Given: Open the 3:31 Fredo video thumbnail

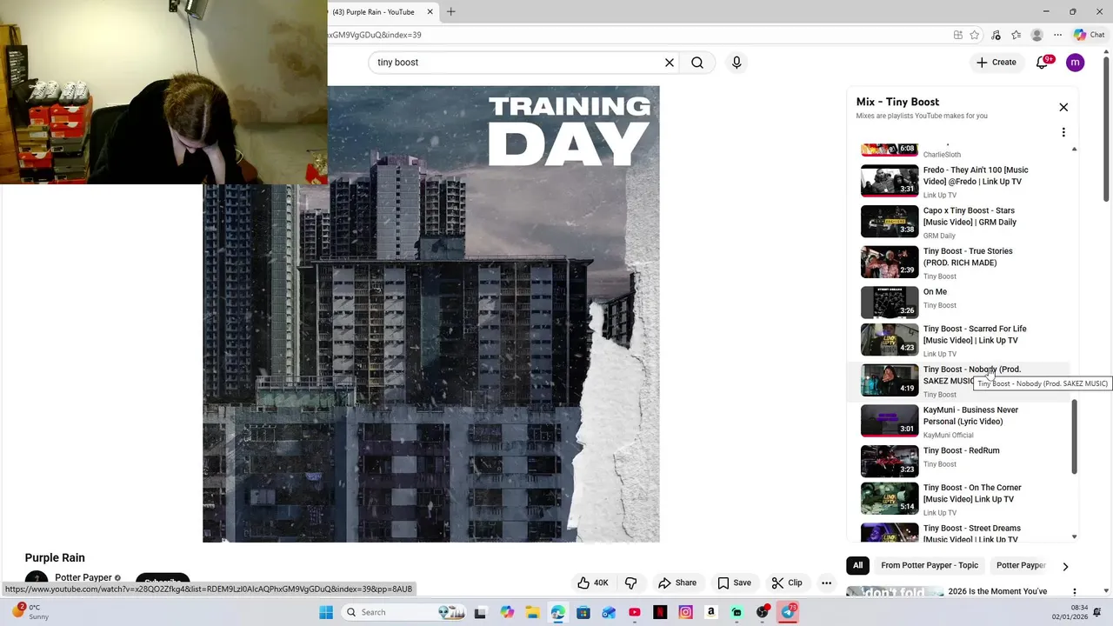Looking at the screenshot, I should coord(890,181).
